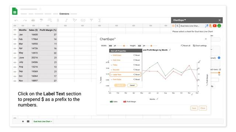Image resolution: width=236 pixels, height=132 pixels.
Task: Toggle bold formatting with B icon
Action: pyautogui.click(x=58, y=20)
